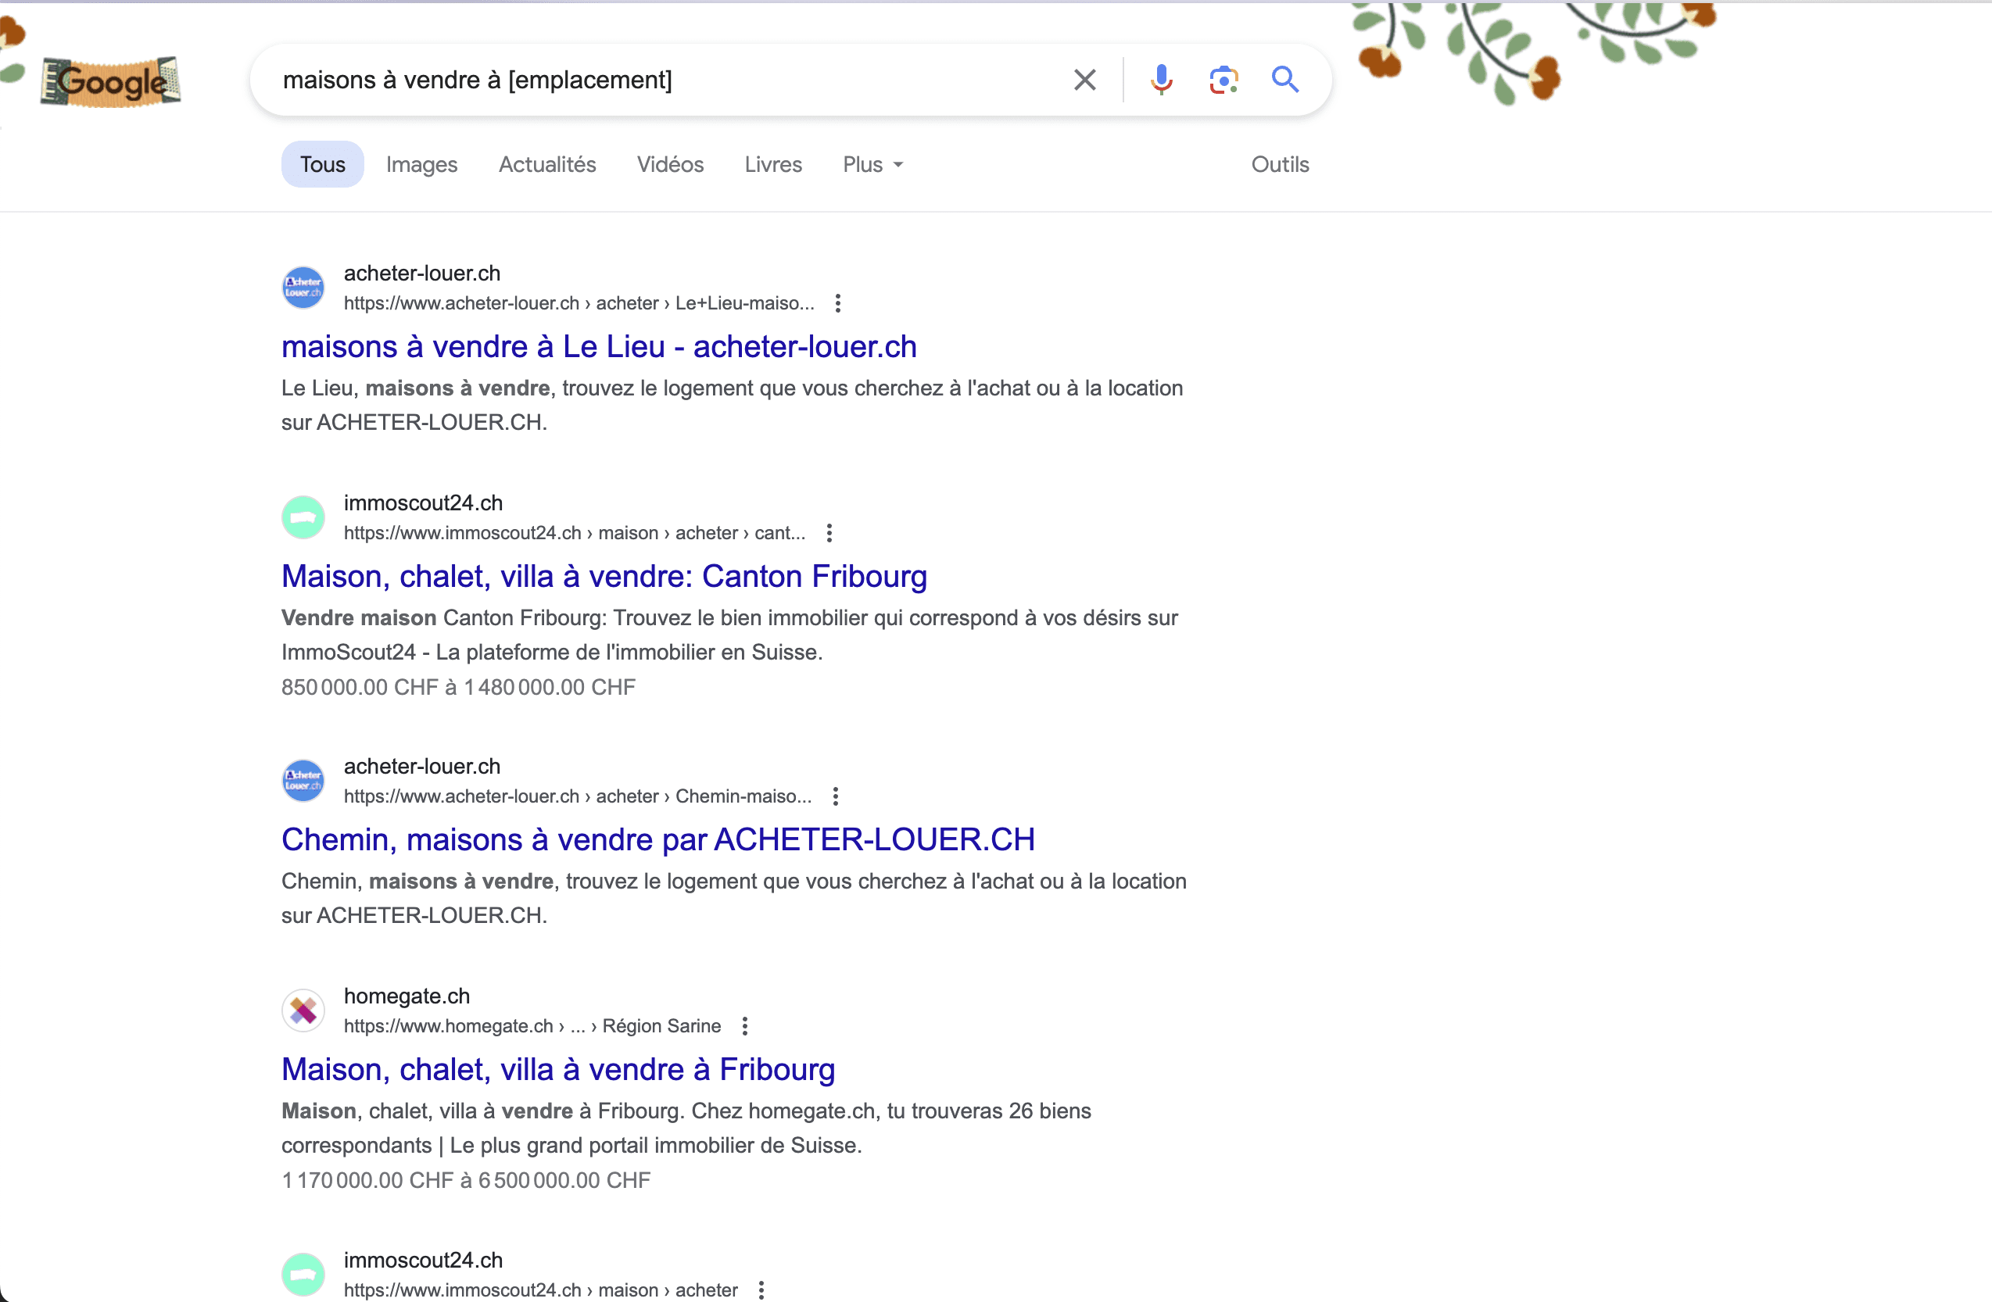Image resolution: width=1992 pixels, height=1302 pixels.
Task: Click site name homegate.ch
Action: (x=407, y=996)
